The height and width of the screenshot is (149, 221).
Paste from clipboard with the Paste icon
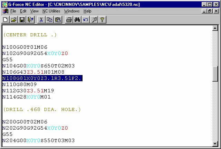58,20
